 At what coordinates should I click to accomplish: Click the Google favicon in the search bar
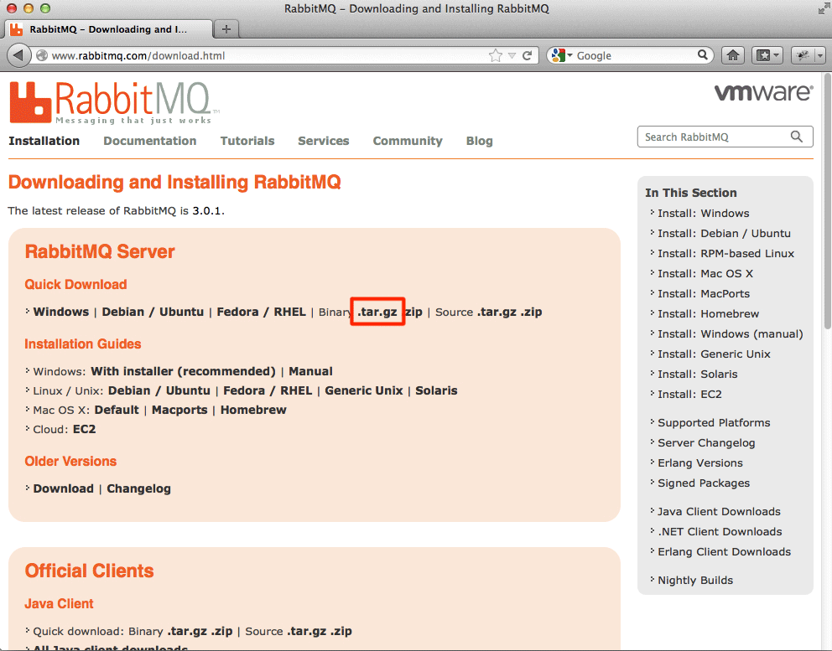click(557, 54)
